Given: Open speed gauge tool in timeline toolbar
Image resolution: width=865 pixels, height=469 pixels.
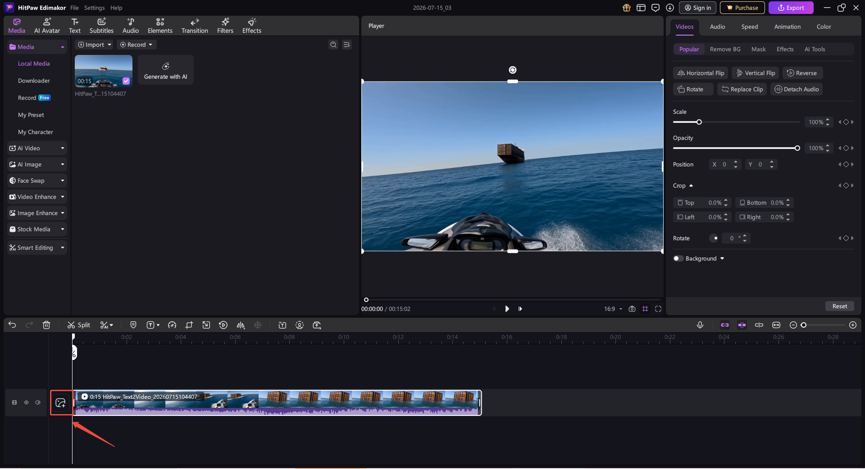Looking at the screenshot, I should 172,325.
